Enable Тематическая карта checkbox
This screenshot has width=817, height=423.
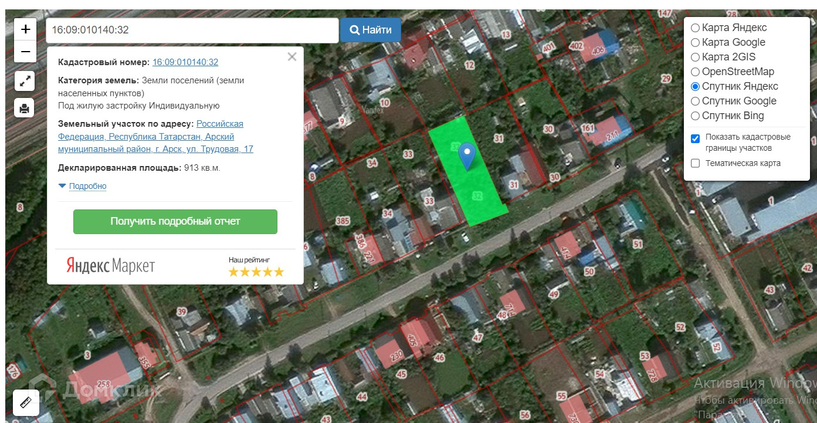point(696,163)
